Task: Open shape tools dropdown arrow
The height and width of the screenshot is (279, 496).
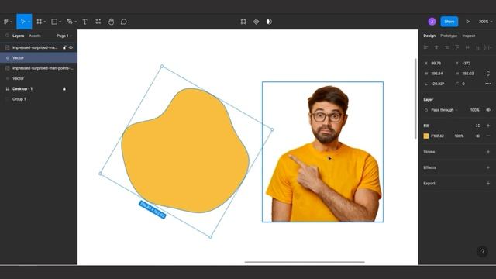Action: [60, 22]
